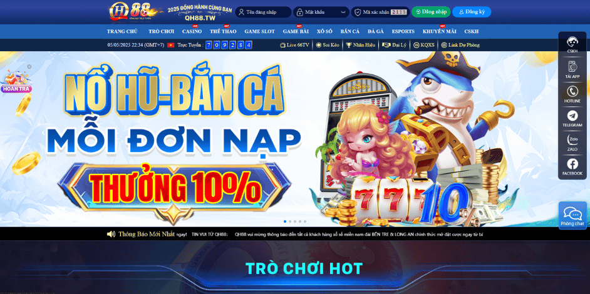This screenshot has height=294, width=590.
Task: Open the Link Dự Phòng link
Action: click(460, 45)
